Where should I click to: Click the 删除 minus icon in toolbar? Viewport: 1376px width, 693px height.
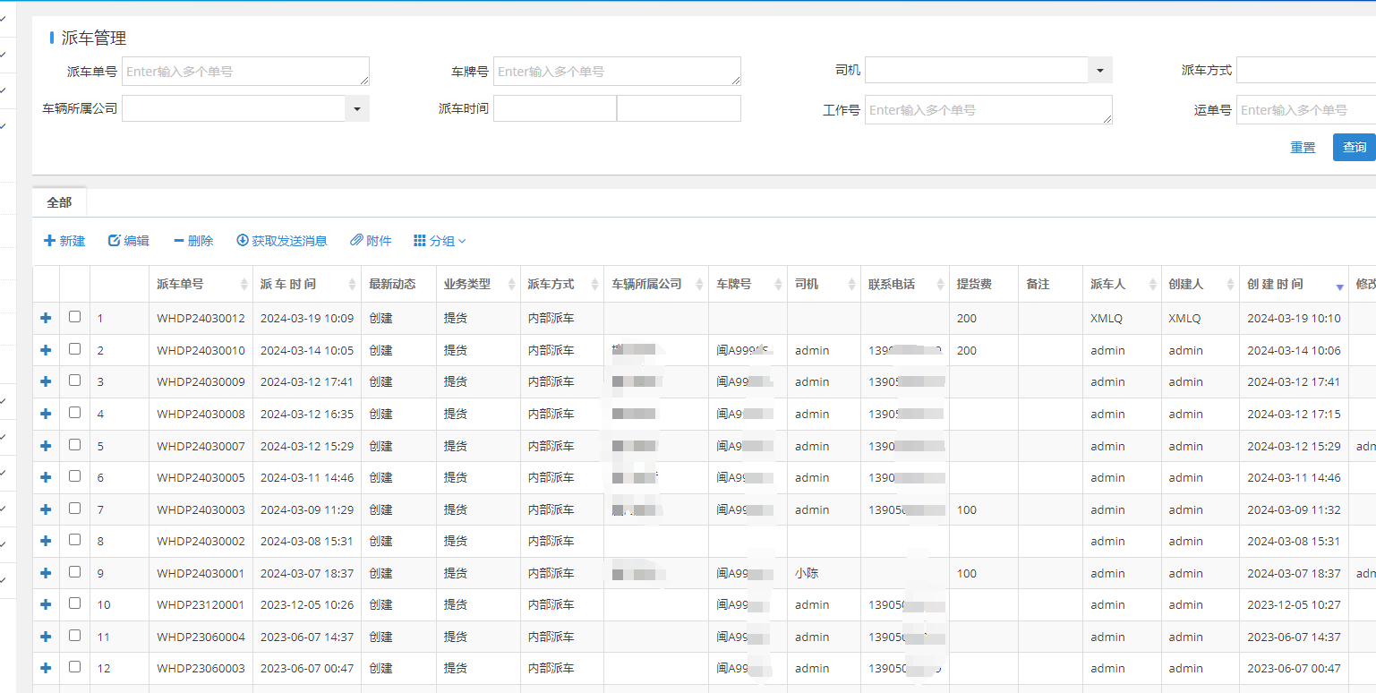(179, 241)
